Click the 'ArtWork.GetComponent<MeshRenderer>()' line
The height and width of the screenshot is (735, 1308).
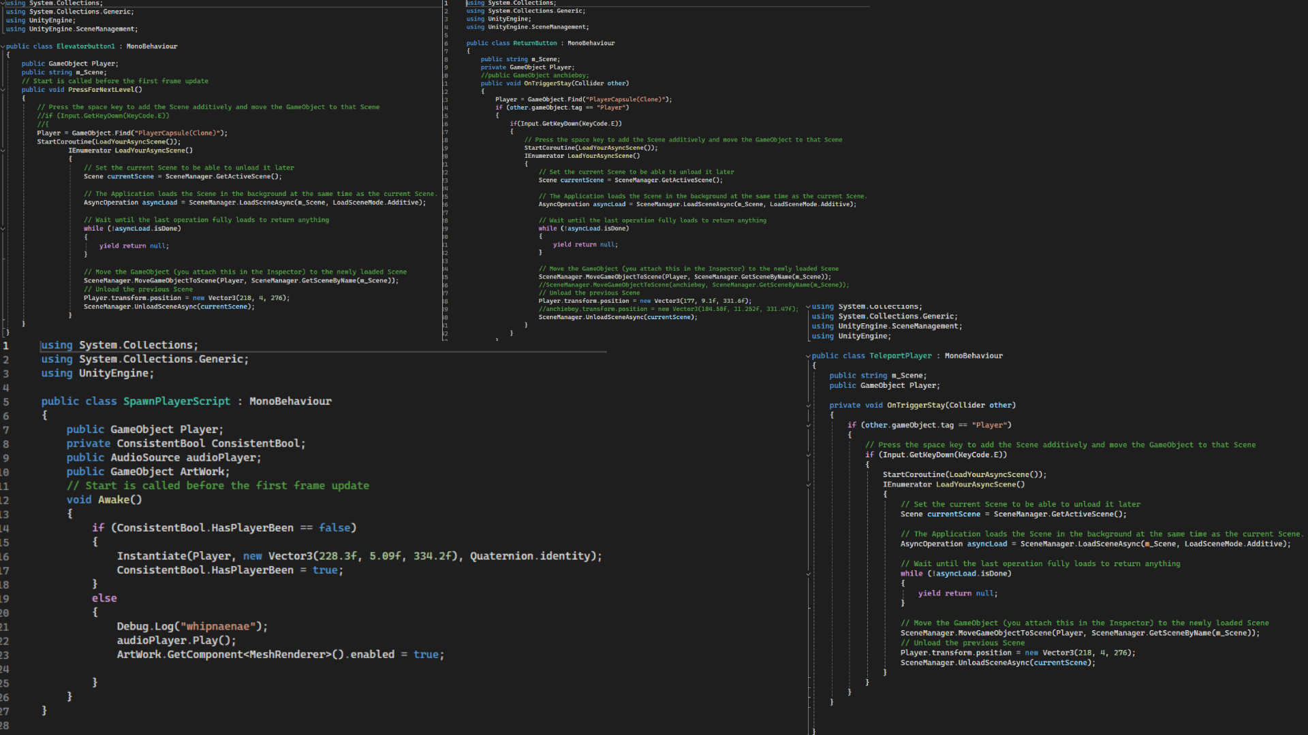click(x=281, y=655)
